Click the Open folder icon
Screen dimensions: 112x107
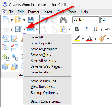point(18,20)
